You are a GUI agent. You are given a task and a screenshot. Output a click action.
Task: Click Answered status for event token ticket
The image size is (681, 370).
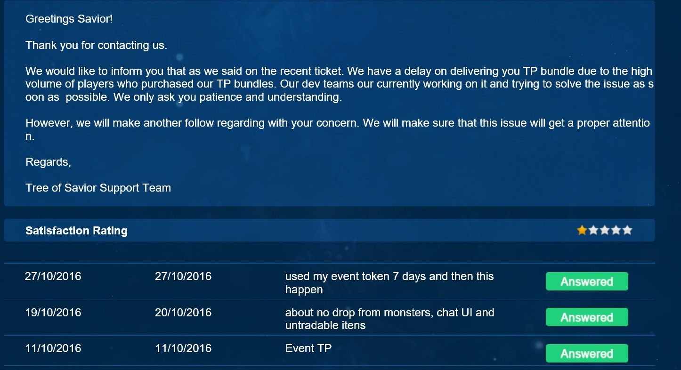[x=587, y=282]
